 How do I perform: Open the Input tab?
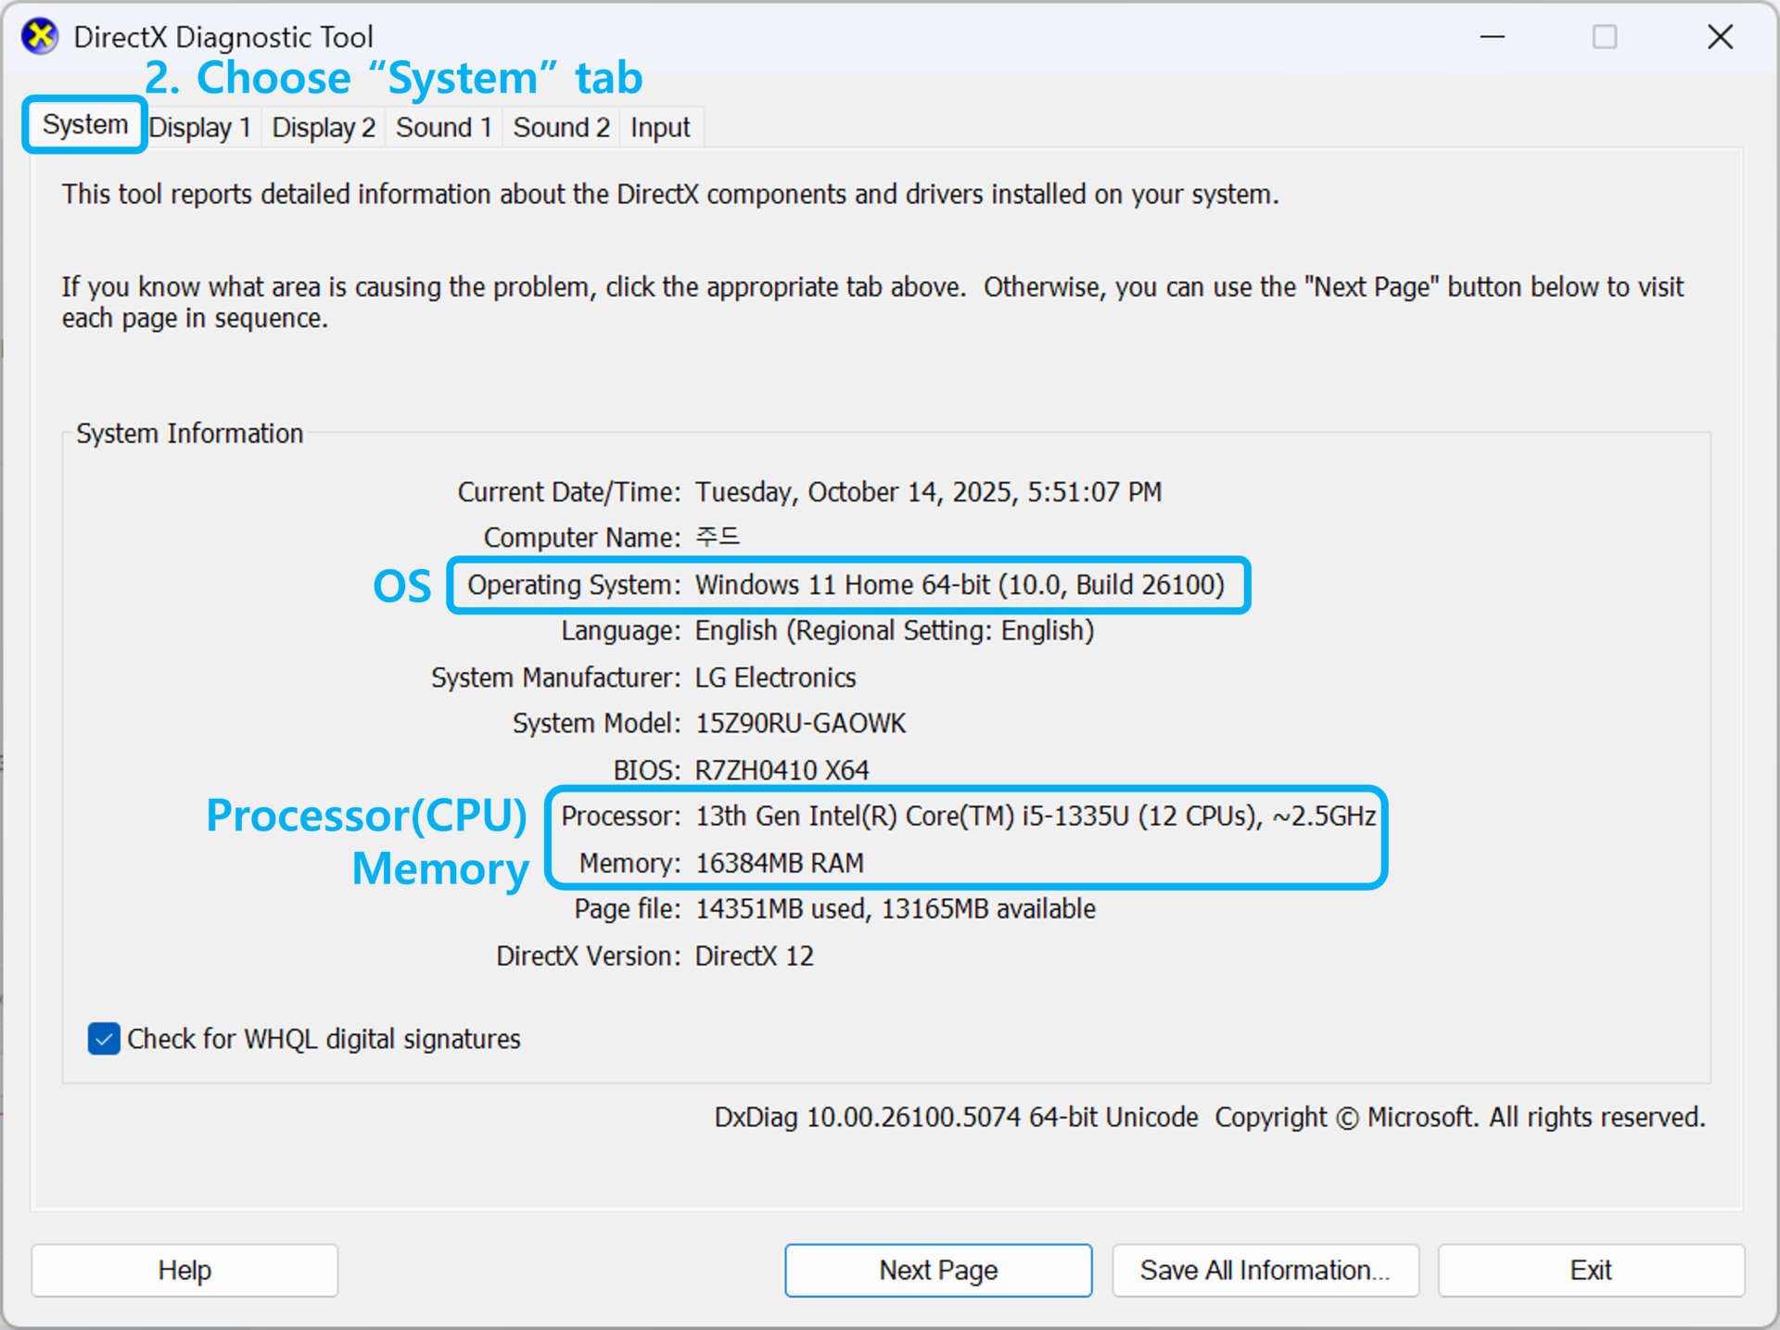click(x=660, y=127)
